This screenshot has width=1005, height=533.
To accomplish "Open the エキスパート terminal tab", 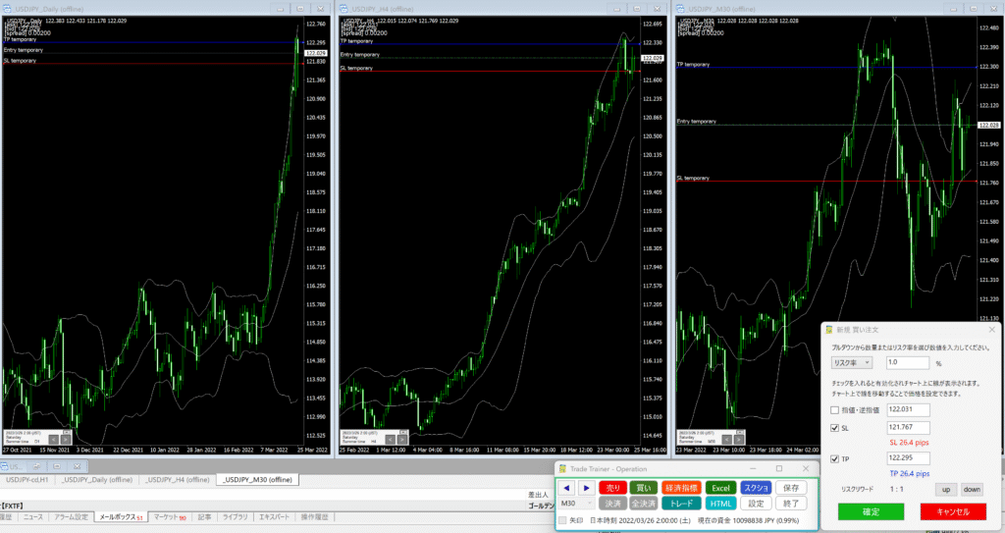I will (x=275, y=517).
